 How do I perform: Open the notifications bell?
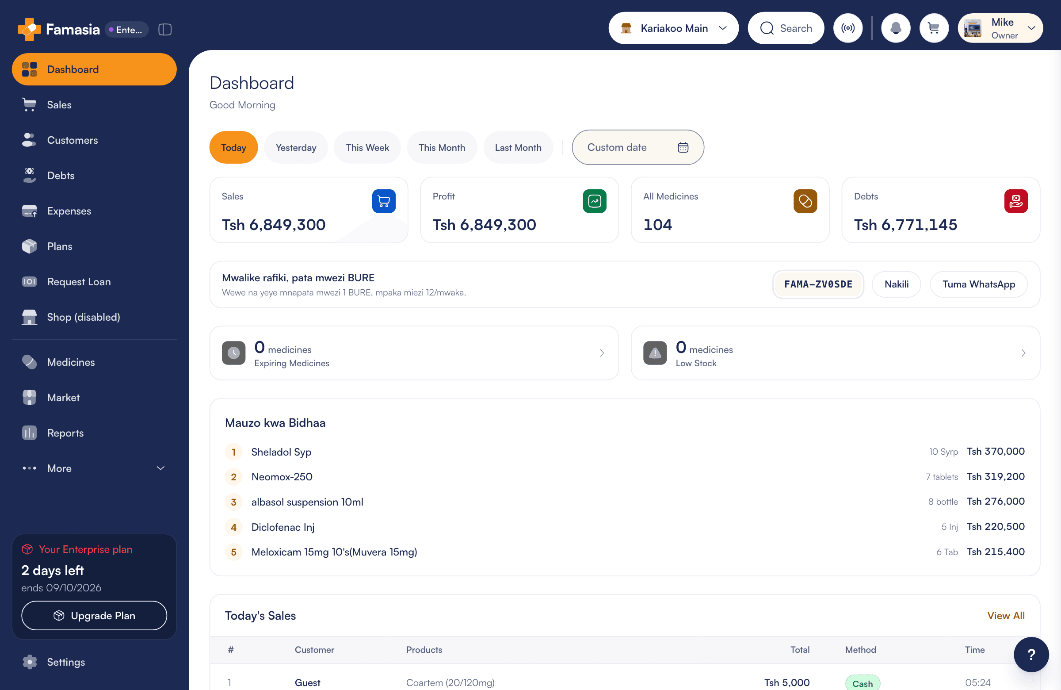tap(896, 28)
